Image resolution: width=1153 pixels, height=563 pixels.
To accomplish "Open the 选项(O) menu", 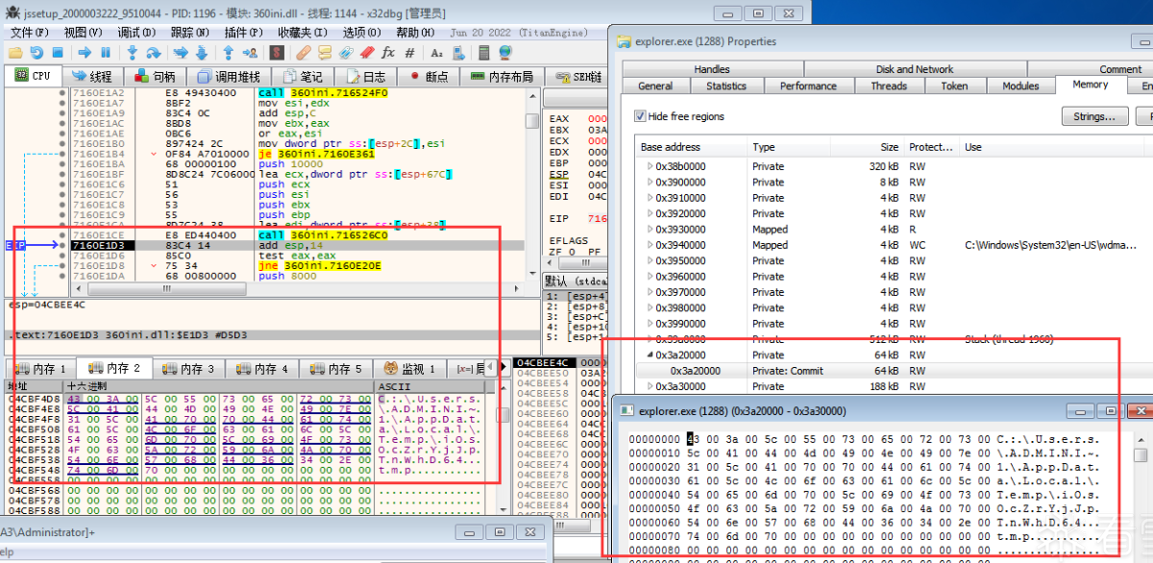I will (362, 32).
